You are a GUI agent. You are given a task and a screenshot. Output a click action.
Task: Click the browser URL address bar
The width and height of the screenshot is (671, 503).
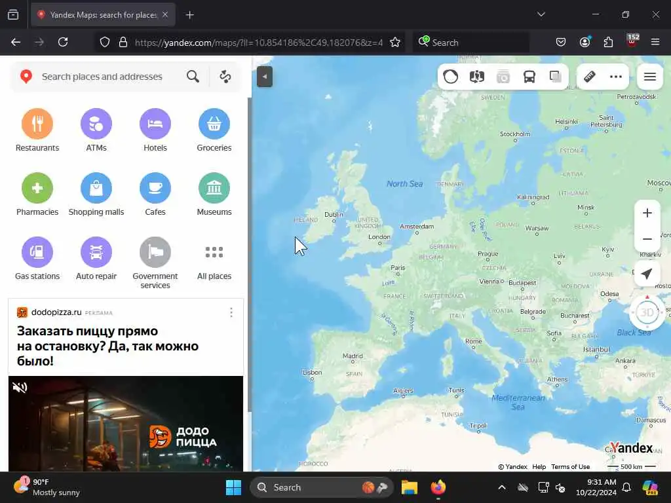258,43
